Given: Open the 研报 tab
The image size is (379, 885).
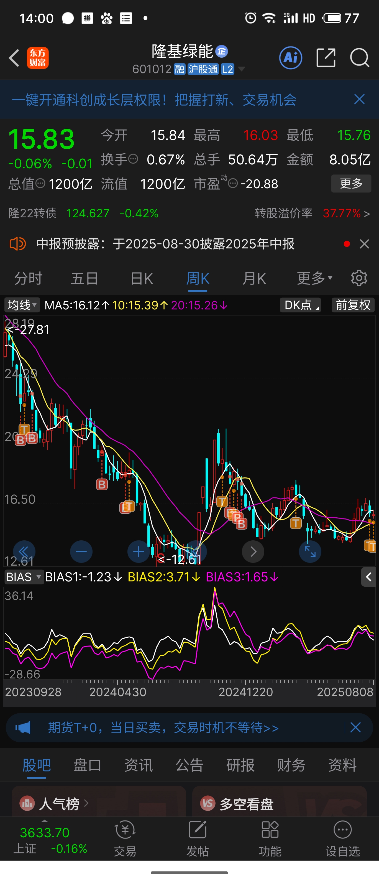Looking at the screenshot, I should [x=240, y=765].
